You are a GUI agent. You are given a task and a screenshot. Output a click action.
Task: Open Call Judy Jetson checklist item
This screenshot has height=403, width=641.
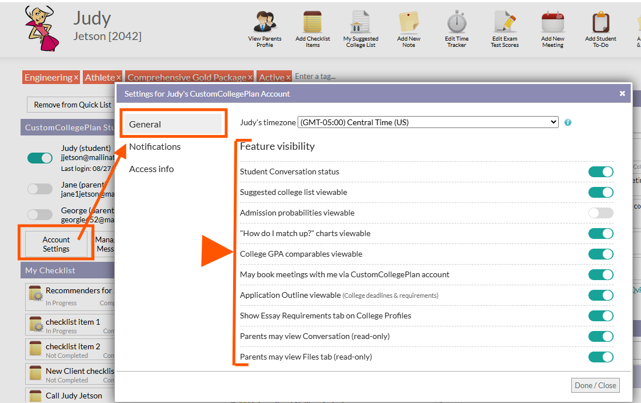(74, 396)
